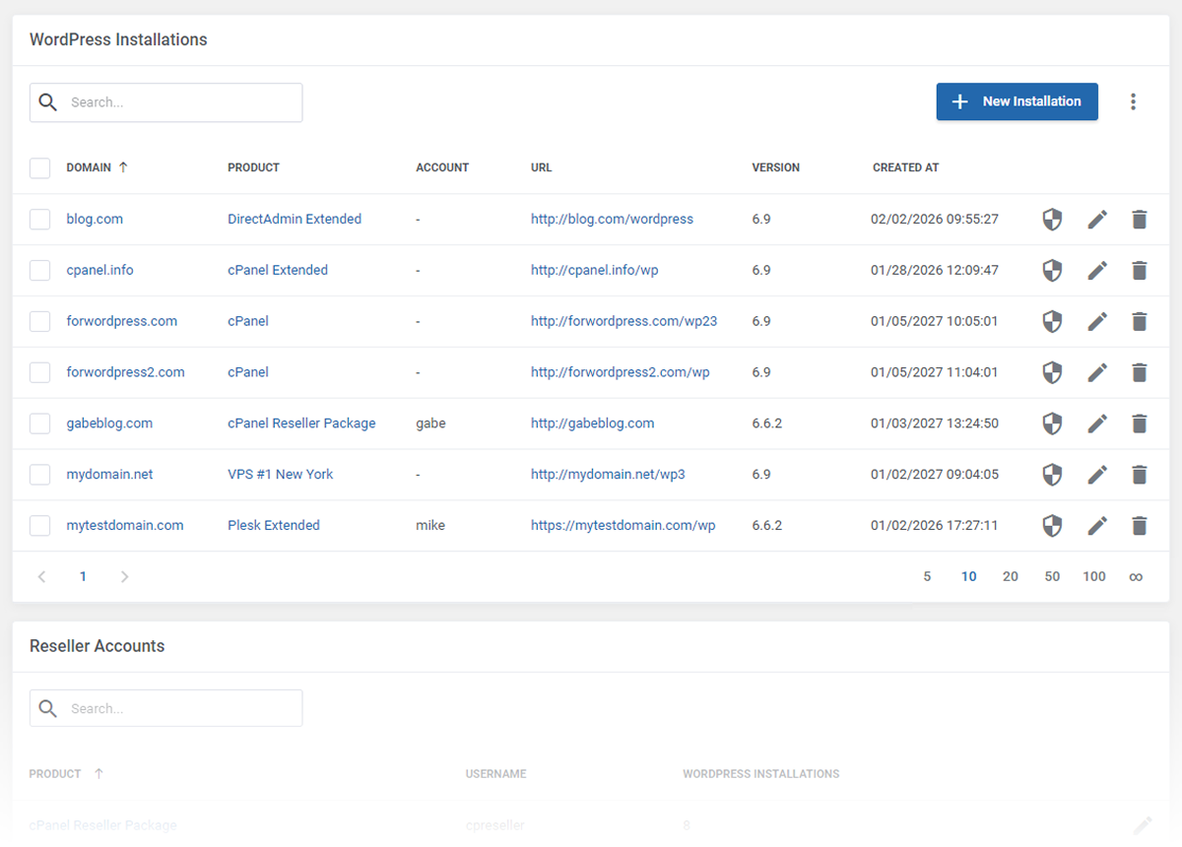Viewport: 1182px width, 847px height.
Task: Edit the mydomain.net installation
Action: 1097,476
